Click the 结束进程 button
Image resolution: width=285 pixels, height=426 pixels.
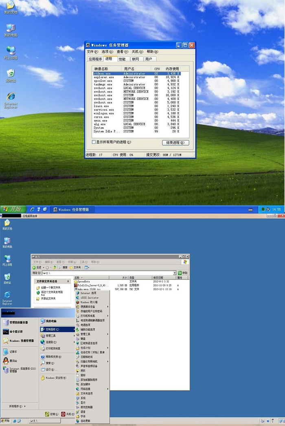[x=175, y=143]
